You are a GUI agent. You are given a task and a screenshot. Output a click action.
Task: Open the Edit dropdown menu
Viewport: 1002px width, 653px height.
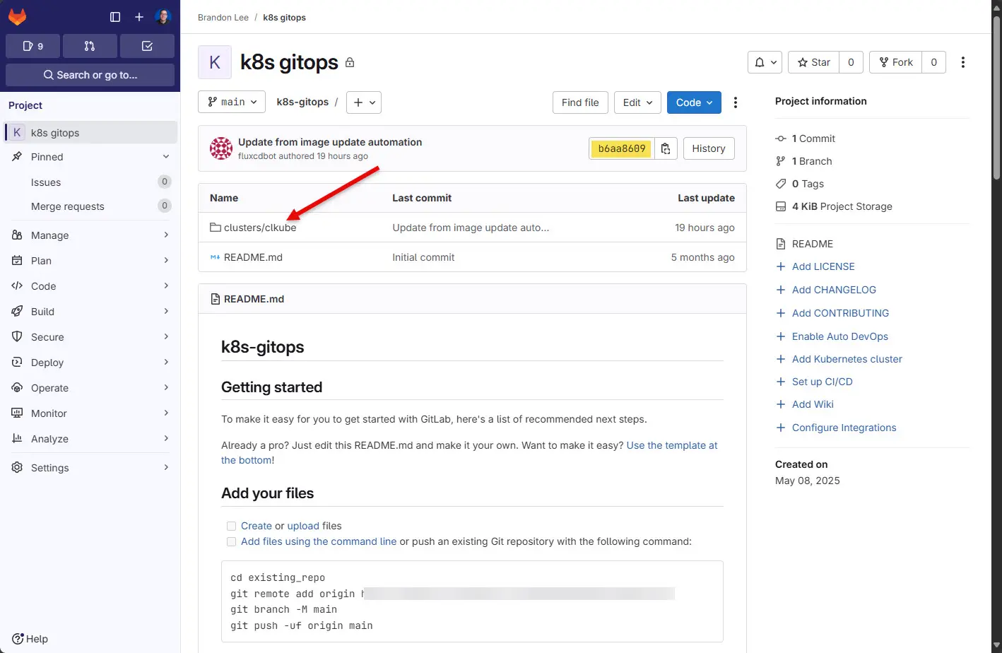tap(637, 102)
